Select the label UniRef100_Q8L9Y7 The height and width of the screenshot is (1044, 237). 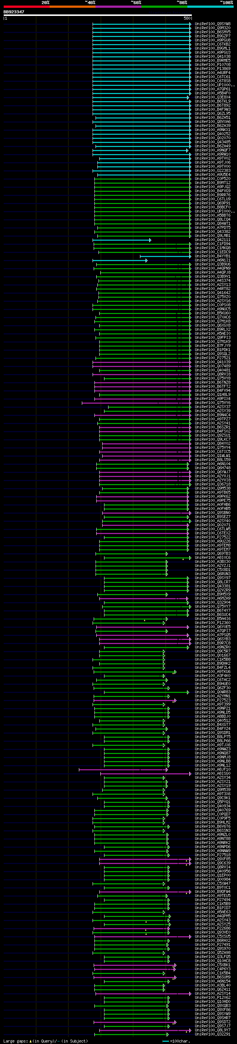coord(213,1030)
